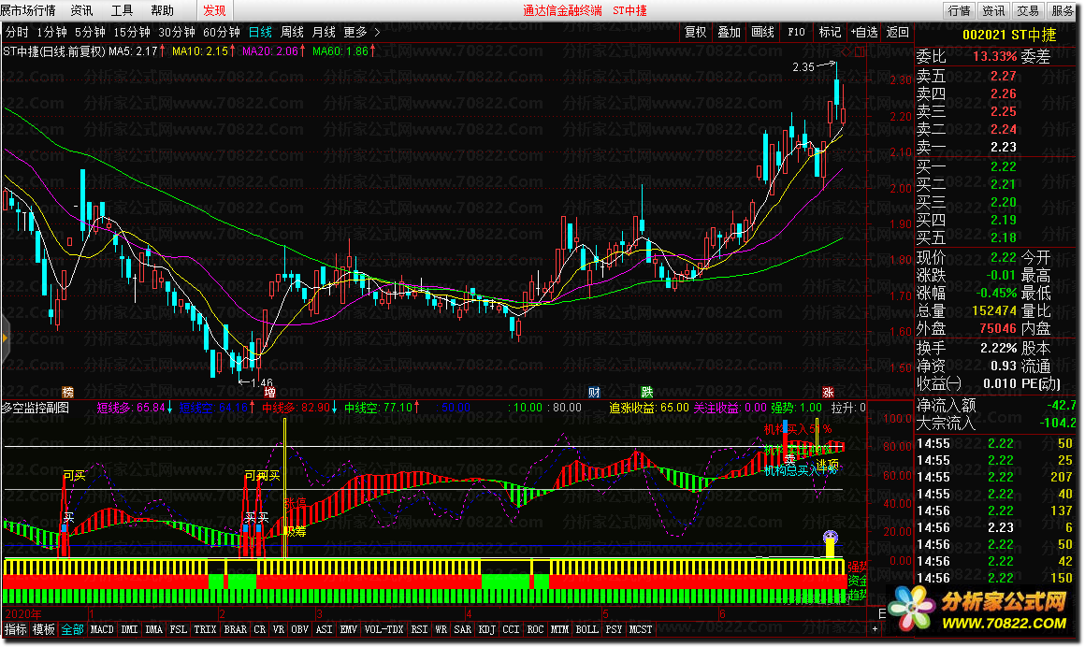Viewport: 1085px width, 647px height.
Task: Switch to the RSI indicator
Action: (419, 629)
